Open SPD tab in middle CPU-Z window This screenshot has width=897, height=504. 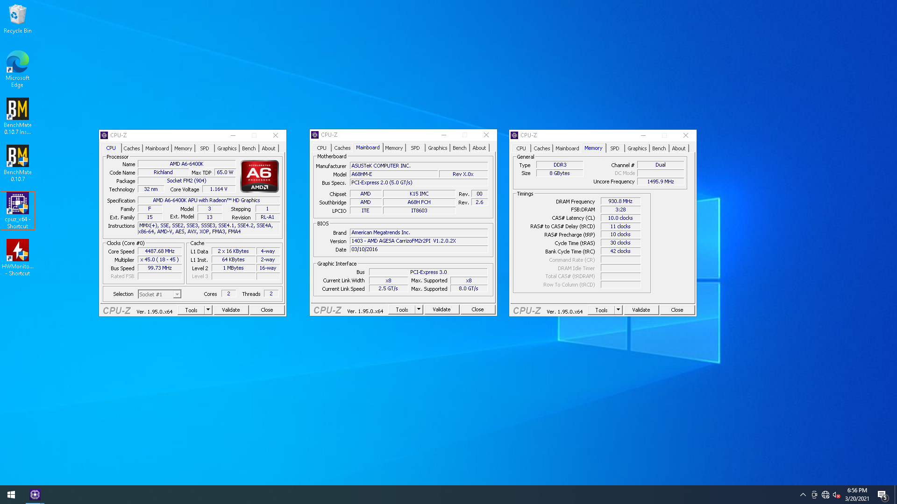coord(415,148)
